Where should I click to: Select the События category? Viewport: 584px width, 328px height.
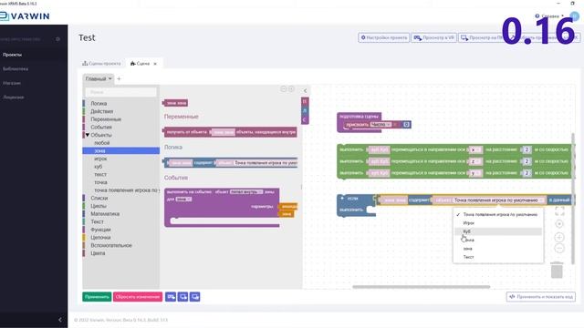101,127
